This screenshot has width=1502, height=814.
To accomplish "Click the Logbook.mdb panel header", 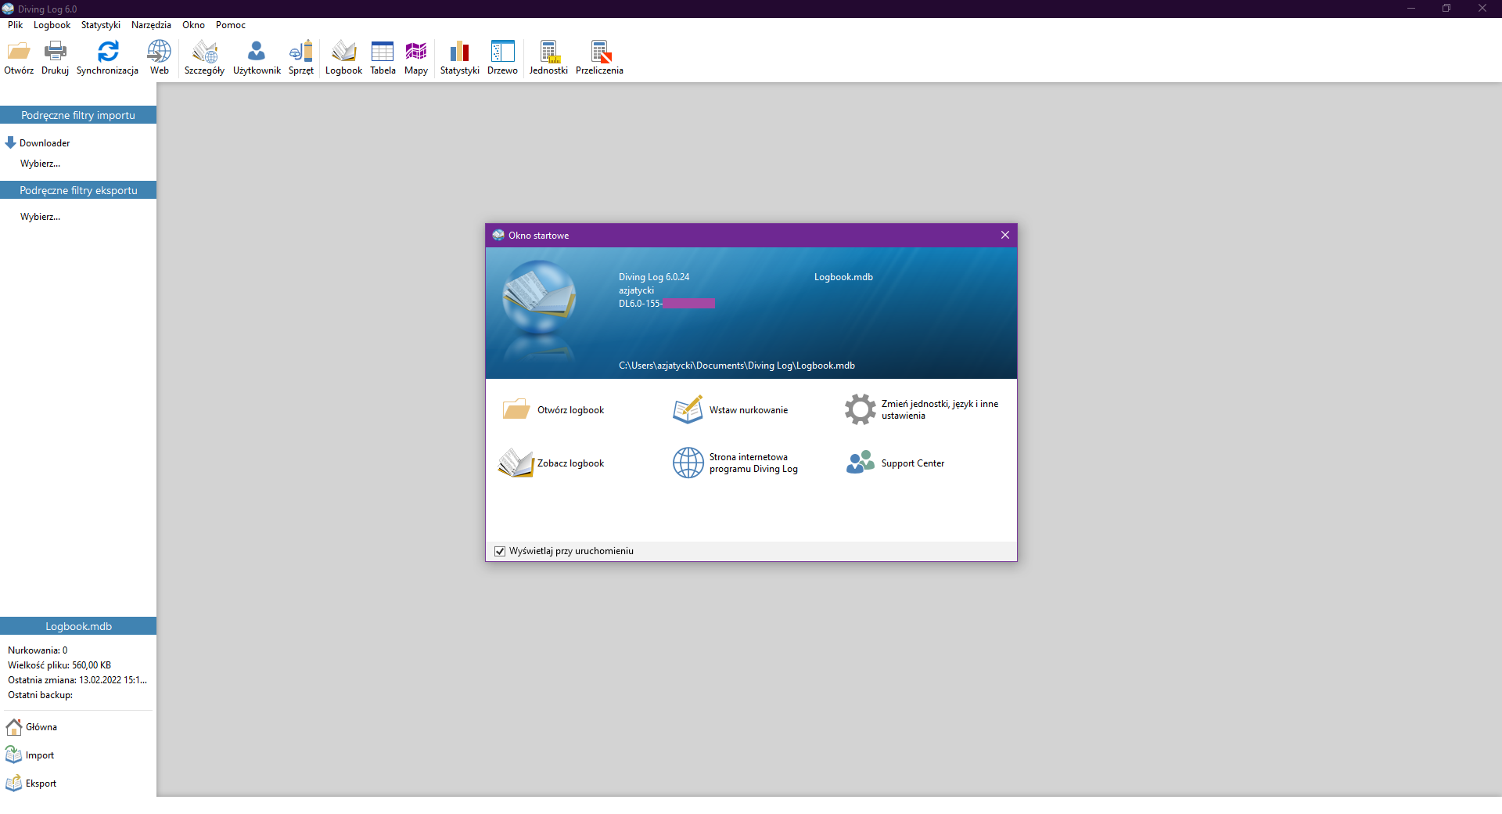I will point(78,626).
